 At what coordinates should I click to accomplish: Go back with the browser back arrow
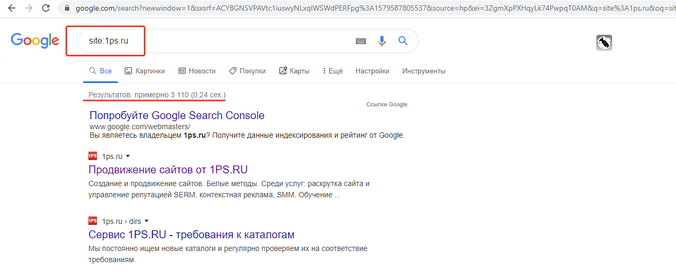(x=11, y=8)
